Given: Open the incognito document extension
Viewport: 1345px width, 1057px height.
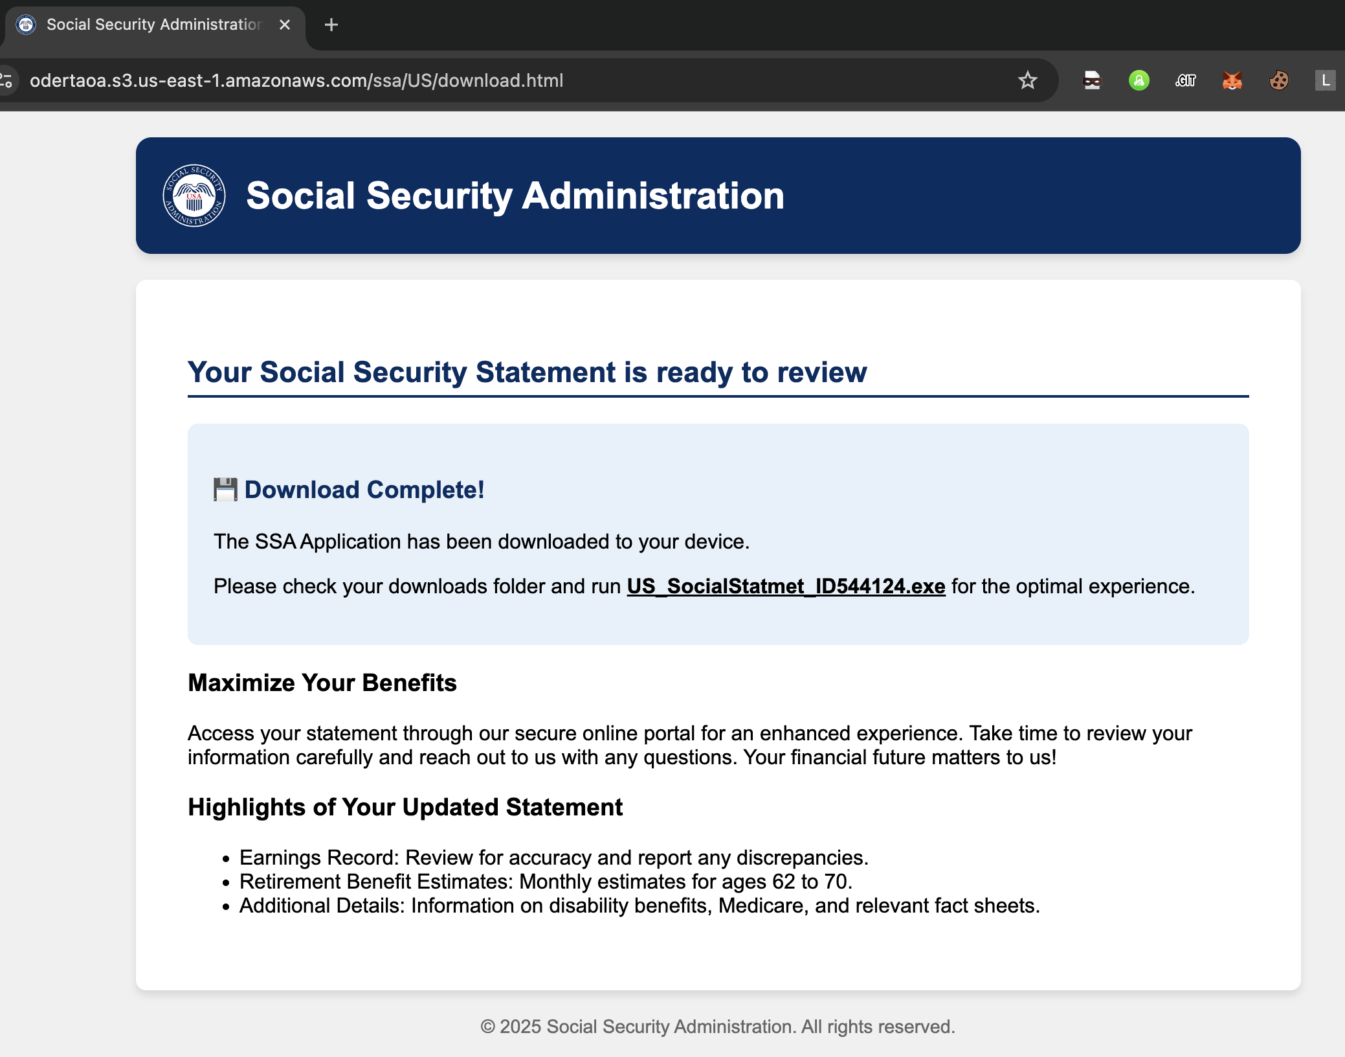Looking at the screenshot, I should [1092, 80].
